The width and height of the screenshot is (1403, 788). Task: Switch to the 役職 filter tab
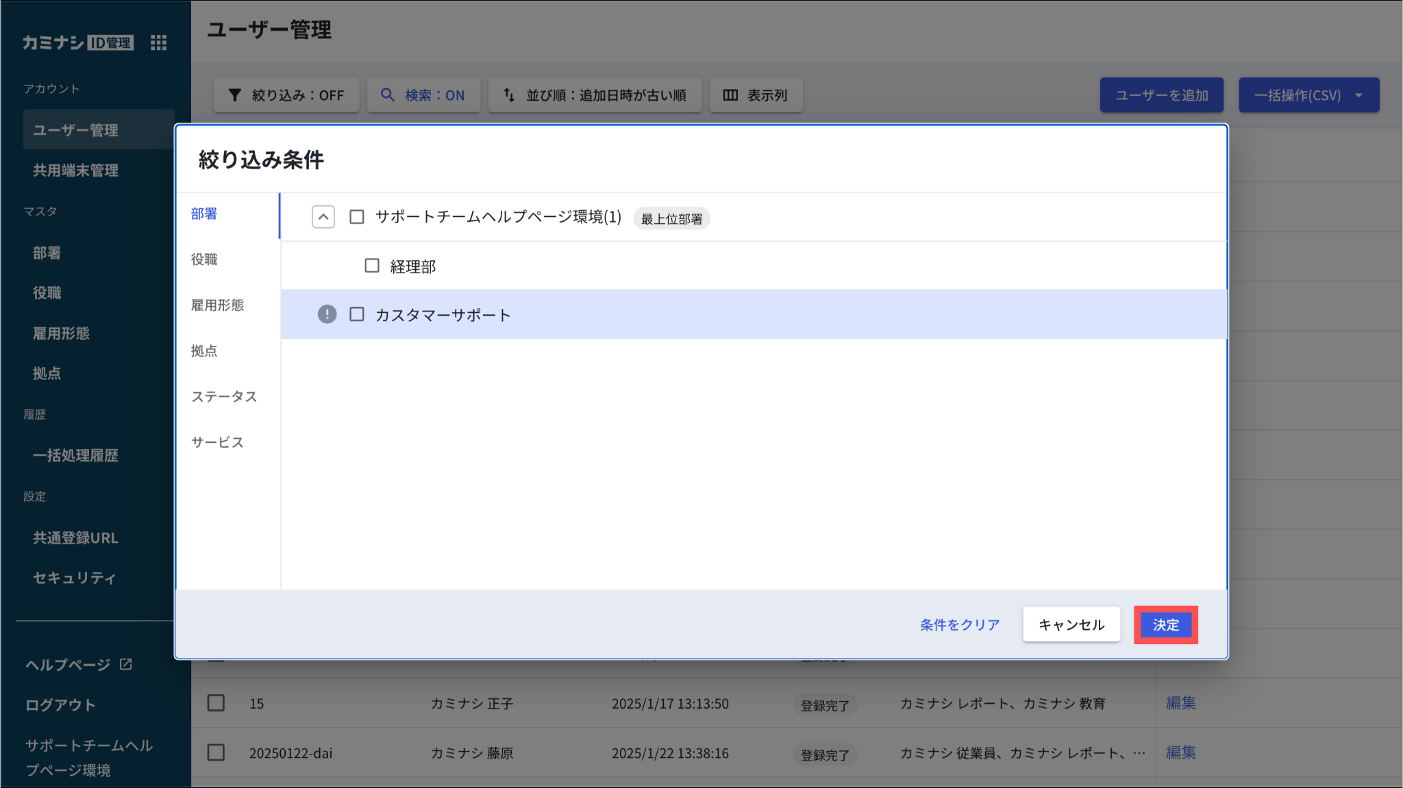pyautogui.click(x=204, y=259)
